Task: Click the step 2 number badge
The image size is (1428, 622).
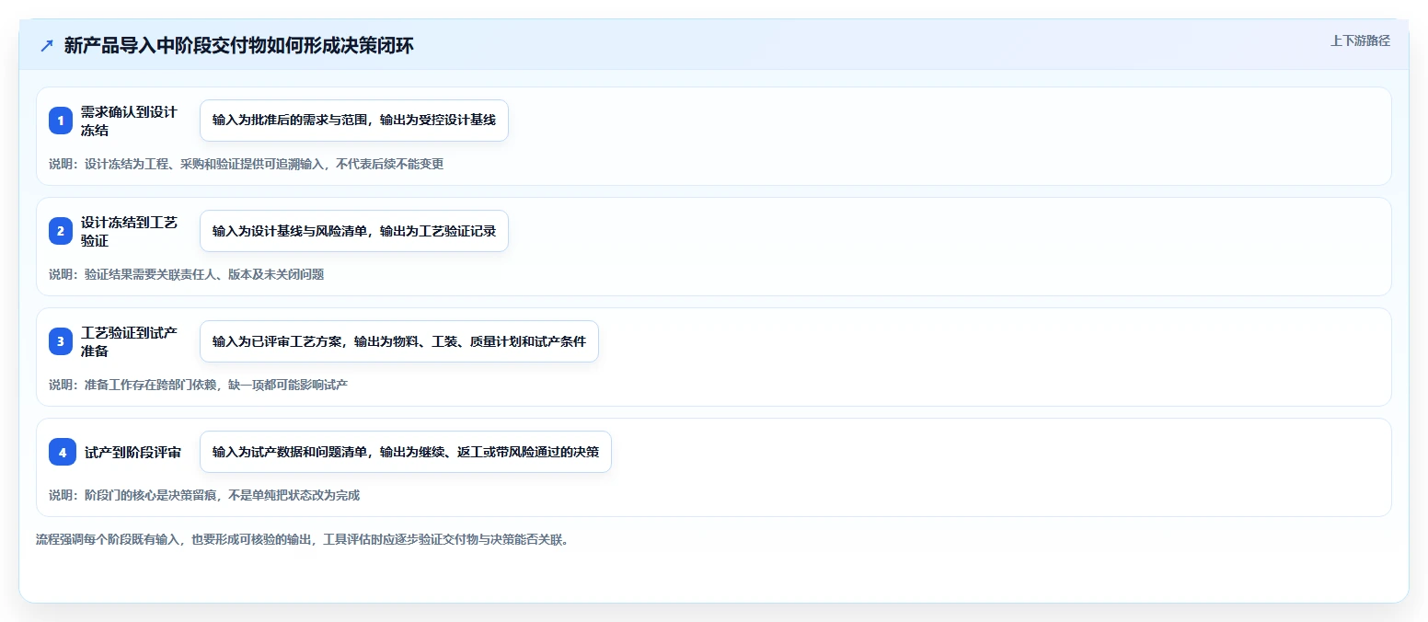Action: (61, 231)
